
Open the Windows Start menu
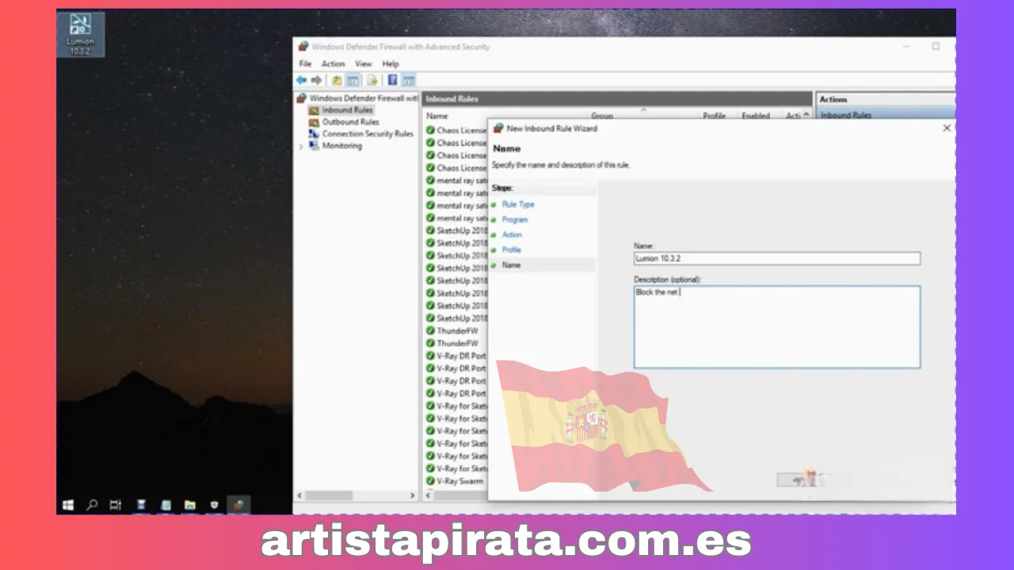pos(68,504)
